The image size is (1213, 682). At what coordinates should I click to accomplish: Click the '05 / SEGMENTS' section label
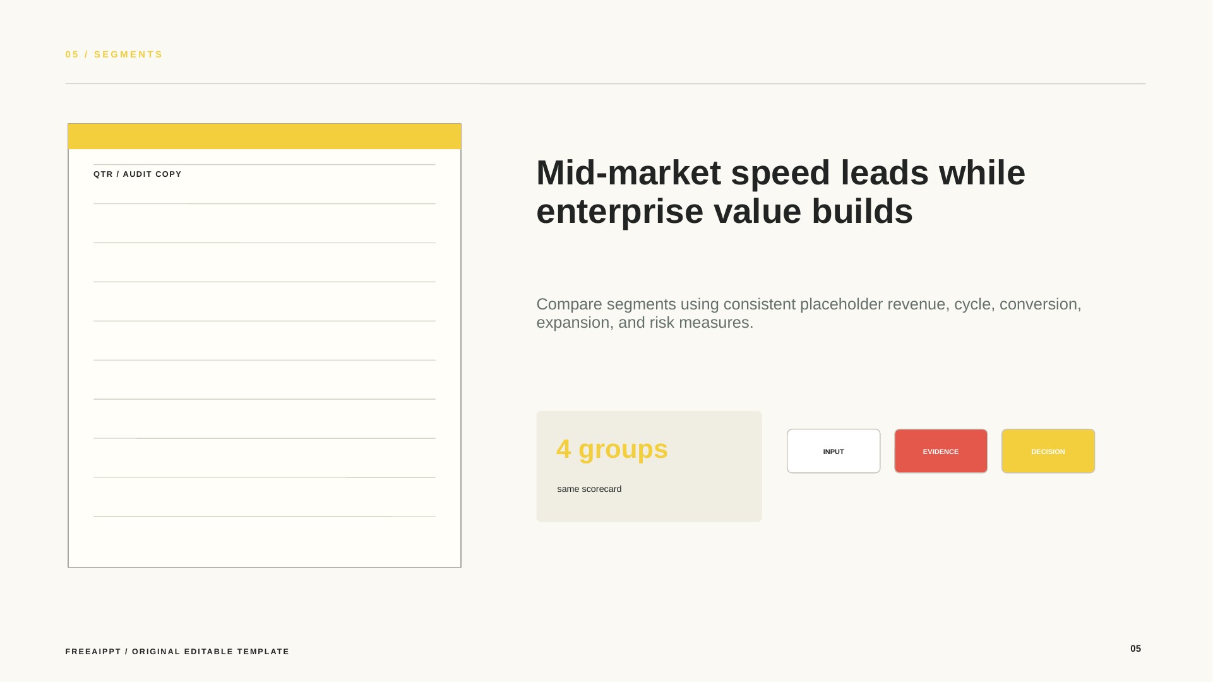tap(114, 54)
